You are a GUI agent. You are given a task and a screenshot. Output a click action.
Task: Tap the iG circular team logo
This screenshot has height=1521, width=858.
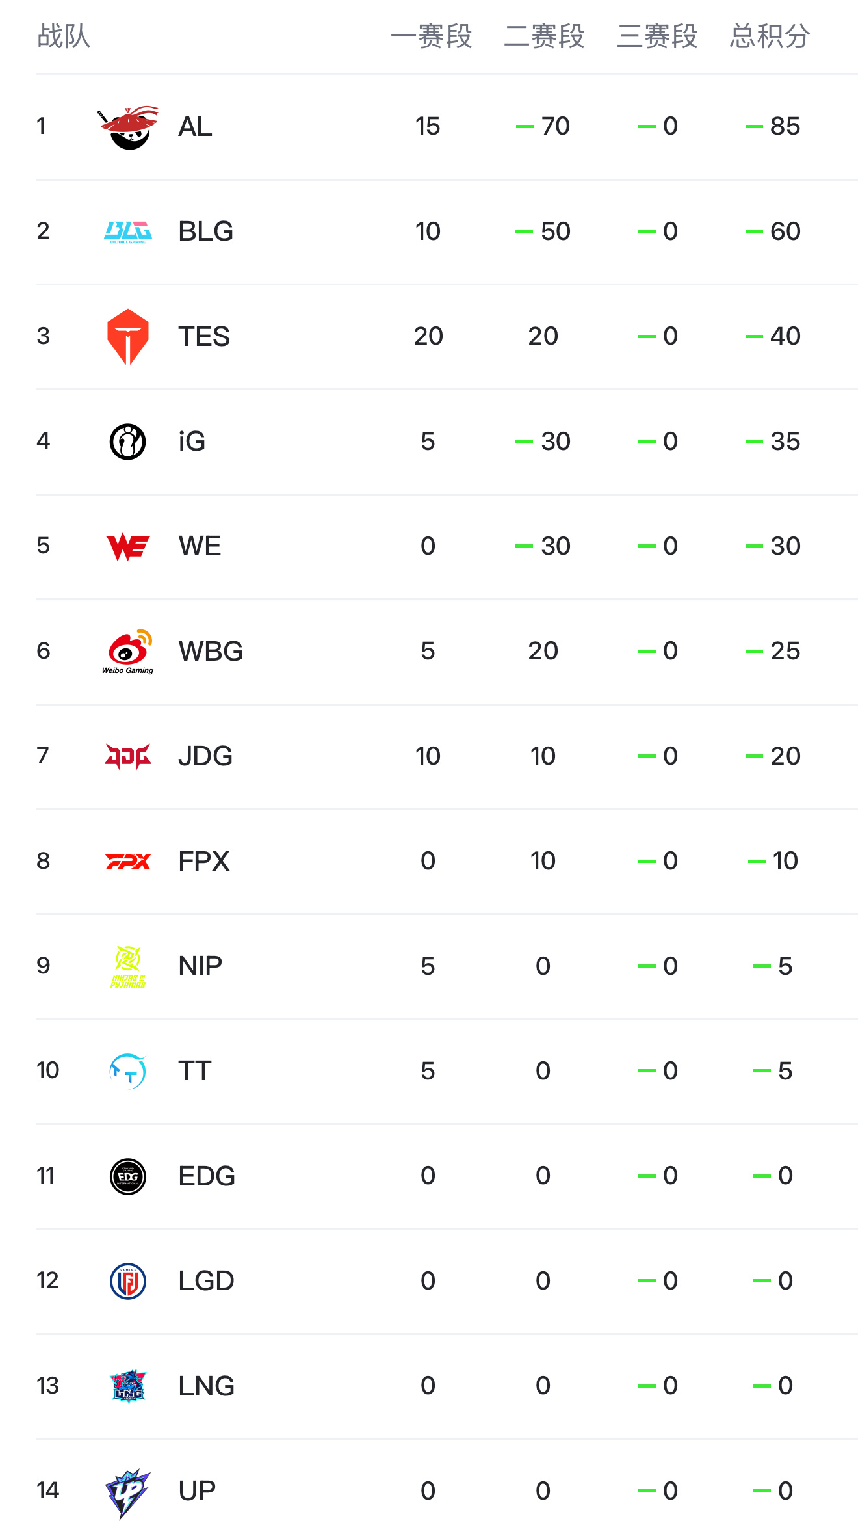(x=128, y=442)
